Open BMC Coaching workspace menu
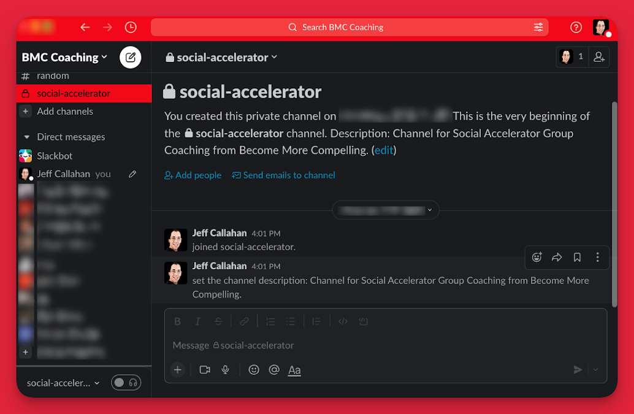This screenshot has width=634, height=414. (65, 57)
